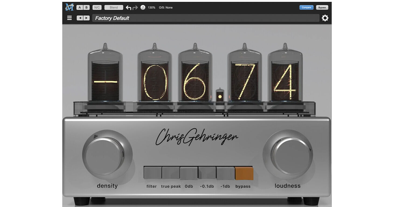Go to the previous preset

80,18
